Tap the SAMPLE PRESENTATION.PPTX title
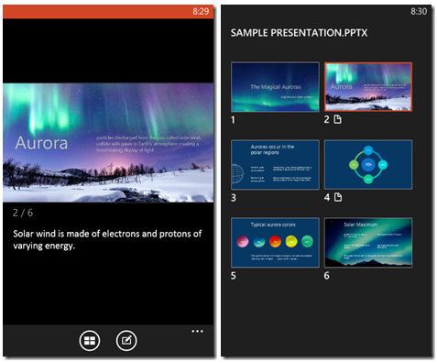Image resolution: width=437 pixels, height=362 pixels. click(x=299, y=33)
